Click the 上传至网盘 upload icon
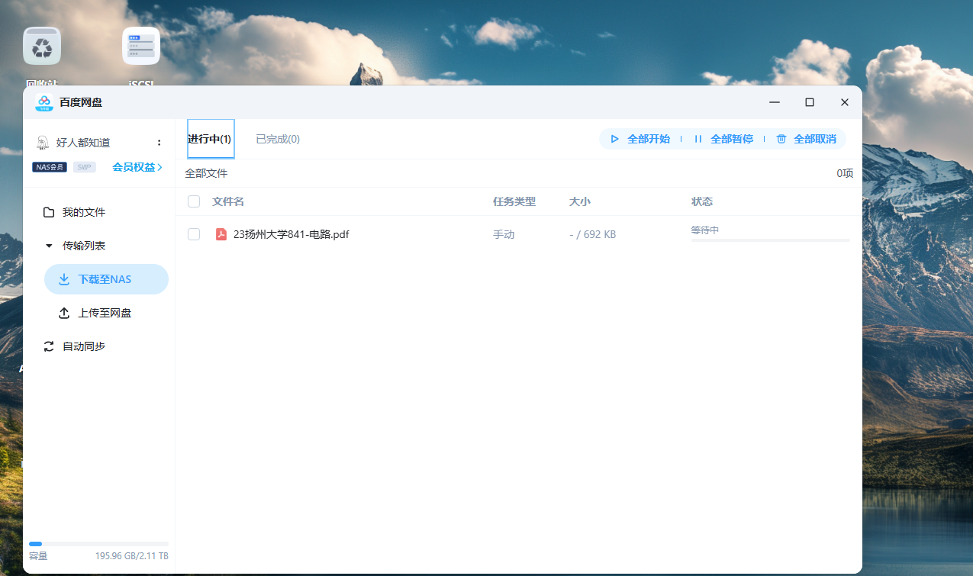This screenshot has height=576, width=973. click(x=63, y=313)
